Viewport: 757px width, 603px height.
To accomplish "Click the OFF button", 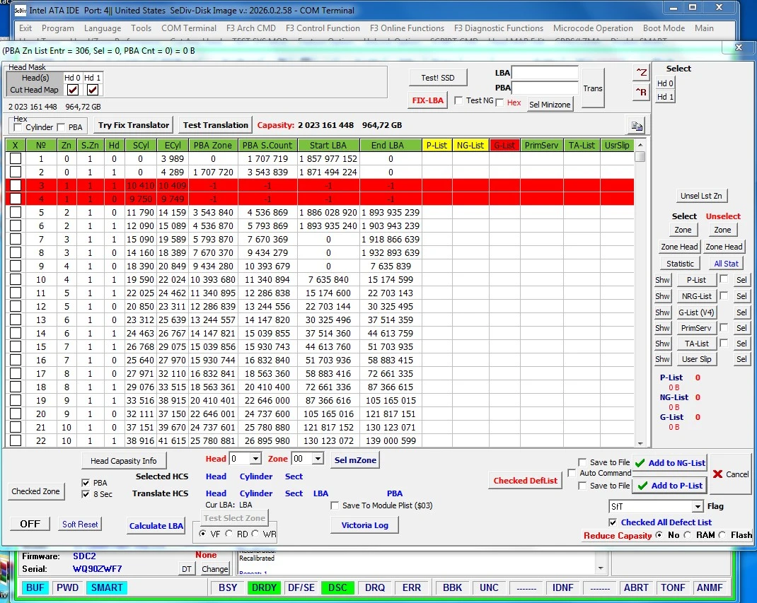I will pyautogui.click(x=30, y=524).
